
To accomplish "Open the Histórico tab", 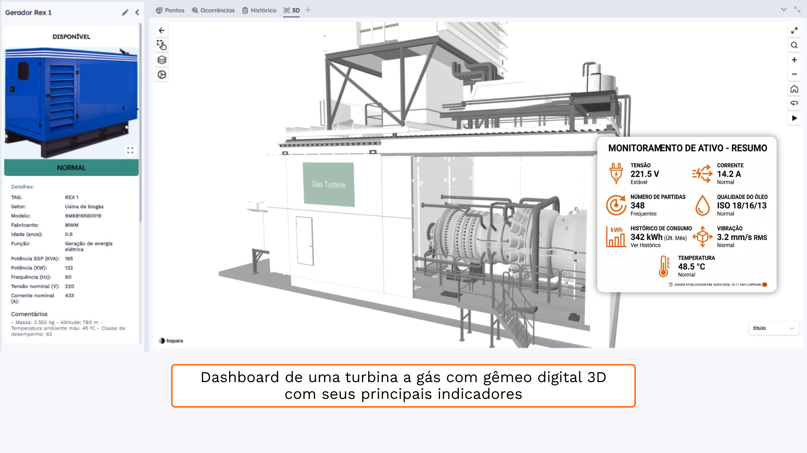I will pos(259,10).
